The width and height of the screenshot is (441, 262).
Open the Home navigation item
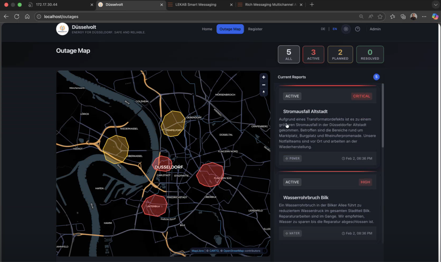click(x=207, y=29)
